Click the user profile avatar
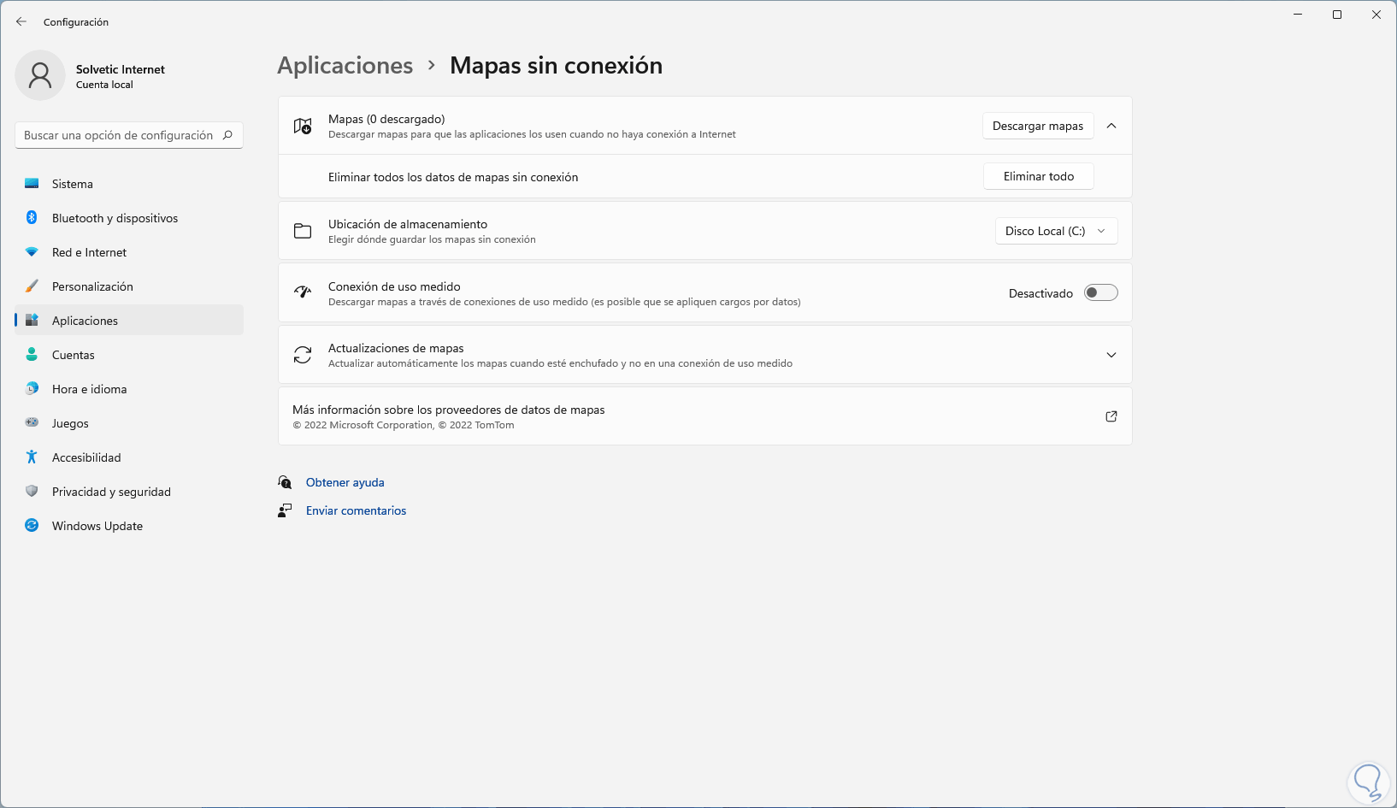Image resolution: width=1397 pixels, height=808 pixels. tap(40, 75)
